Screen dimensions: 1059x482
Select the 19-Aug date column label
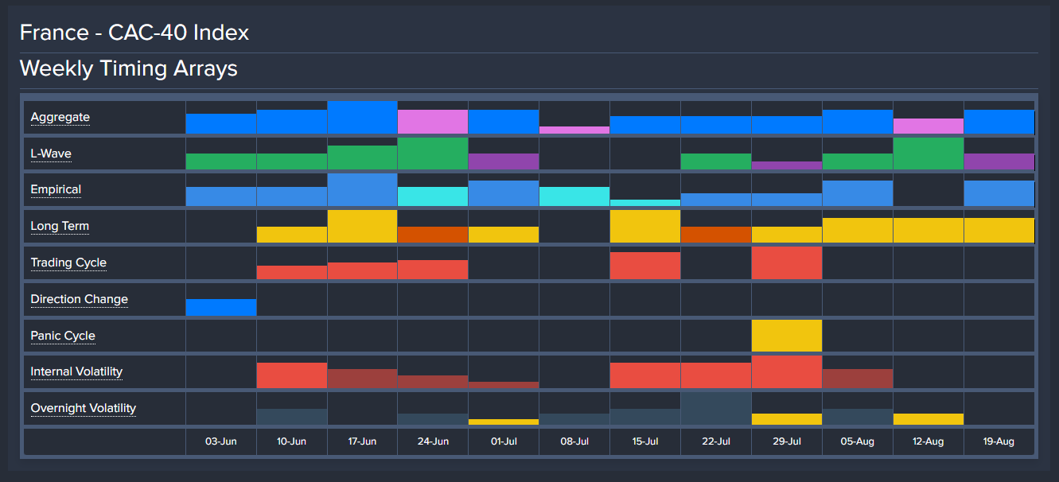tap(999, 441)
